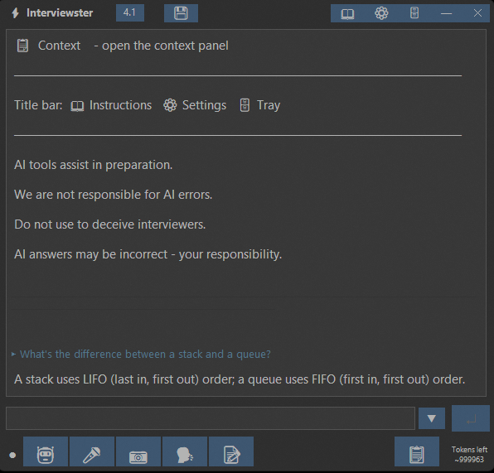Click the Tray icon in title bar

tap(414, 13)
